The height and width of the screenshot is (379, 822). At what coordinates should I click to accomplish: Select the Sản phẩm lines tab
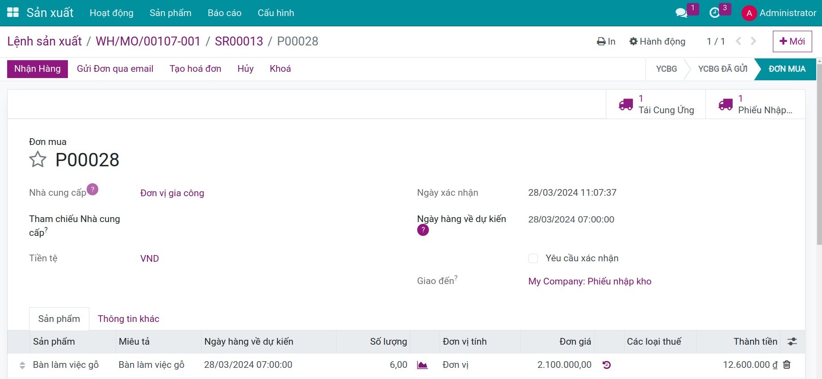coord(59,319)
